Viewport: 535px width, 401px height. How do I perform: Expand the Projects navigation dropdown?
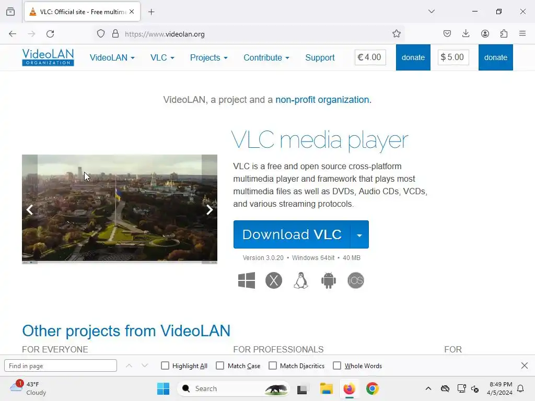coord(209,57)
